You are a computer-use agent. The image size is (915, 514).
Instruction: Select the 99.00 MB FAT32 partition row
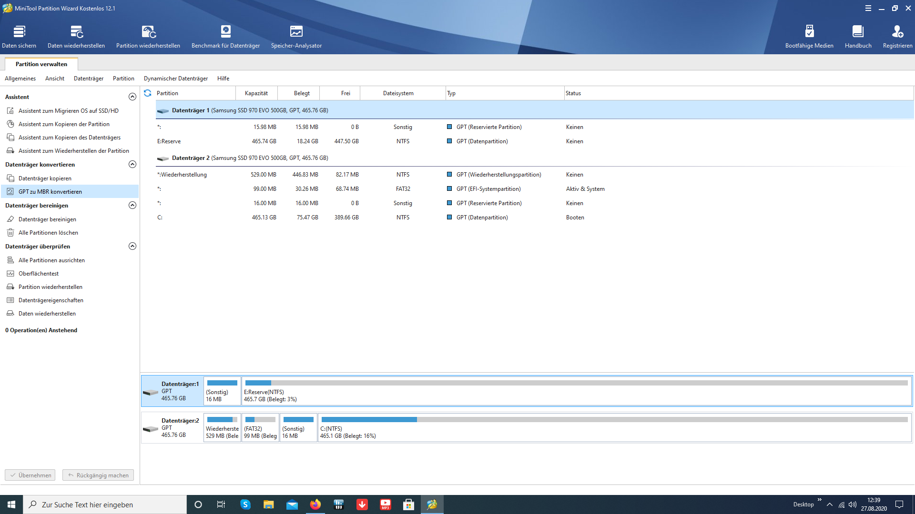pos(535,189)
